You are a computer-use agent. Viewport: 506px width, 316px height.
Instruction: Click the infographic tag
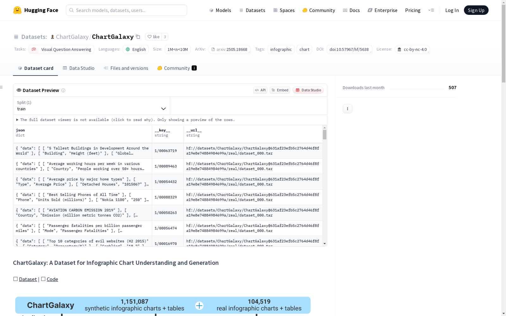tap(281, 49)
